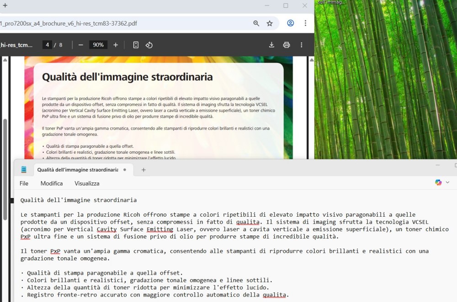Click the unsaved changes dot on Notepad tab

coord(125,170)
